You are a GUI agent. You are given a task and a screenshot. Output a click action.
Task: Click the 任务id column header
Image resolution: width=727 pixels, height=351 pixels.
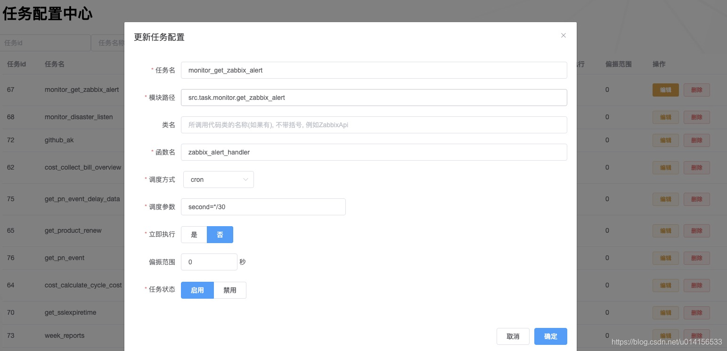(x=16, y=64)
